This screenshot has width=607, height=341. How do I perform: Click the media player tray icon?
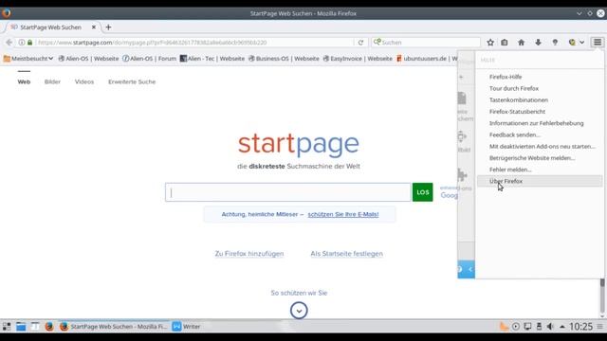click(x=516, y=327)
